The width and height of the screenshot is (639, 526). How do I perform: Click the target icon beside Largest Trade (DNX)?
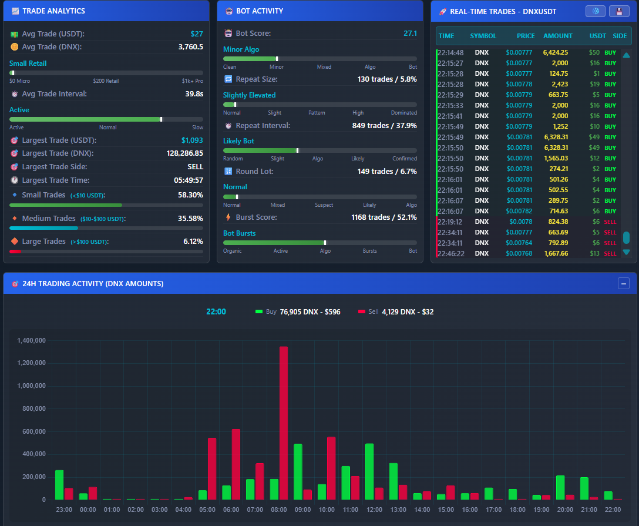point(14,153)
